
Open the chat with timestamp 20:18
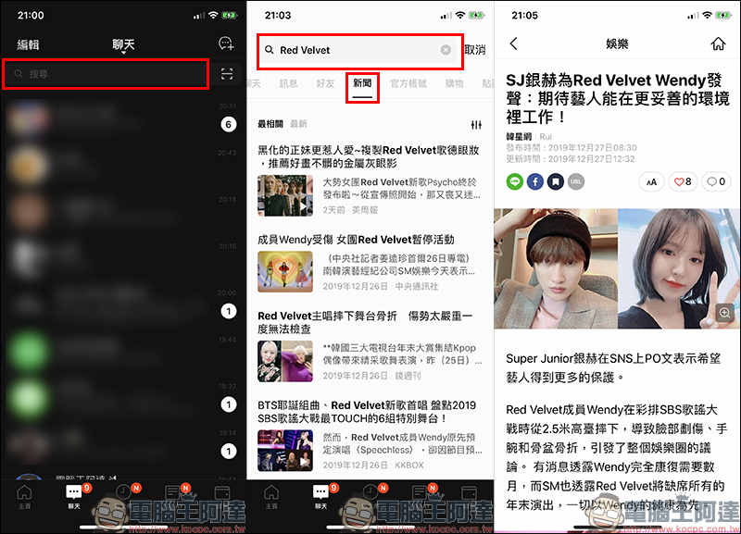point(123,211)
